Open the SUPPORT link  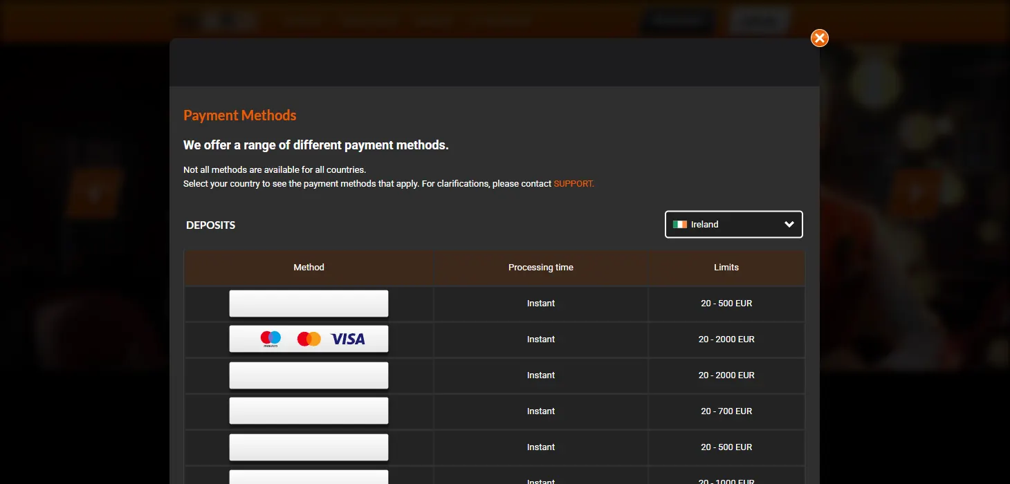pos(573,184)
